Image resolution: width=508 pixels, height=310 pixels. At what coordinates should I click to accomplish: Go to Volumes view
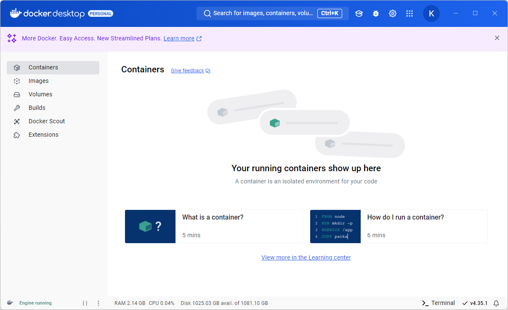[x=53, y=94]
